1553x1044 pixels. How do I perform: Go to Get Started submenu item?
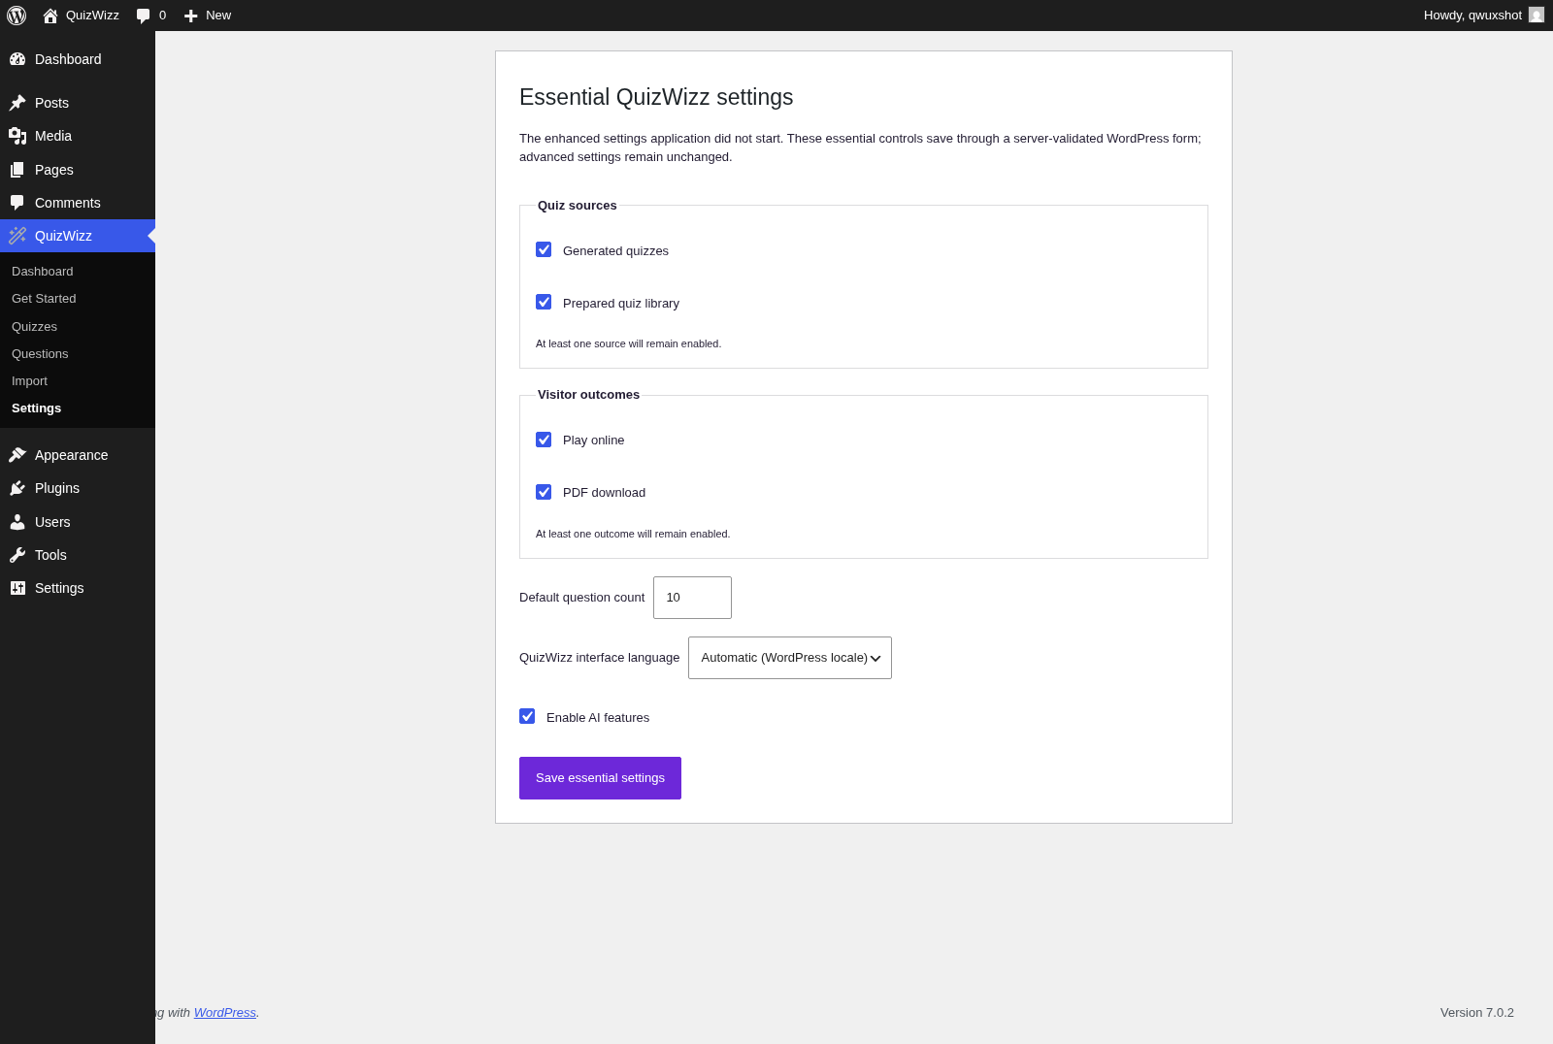44,299
